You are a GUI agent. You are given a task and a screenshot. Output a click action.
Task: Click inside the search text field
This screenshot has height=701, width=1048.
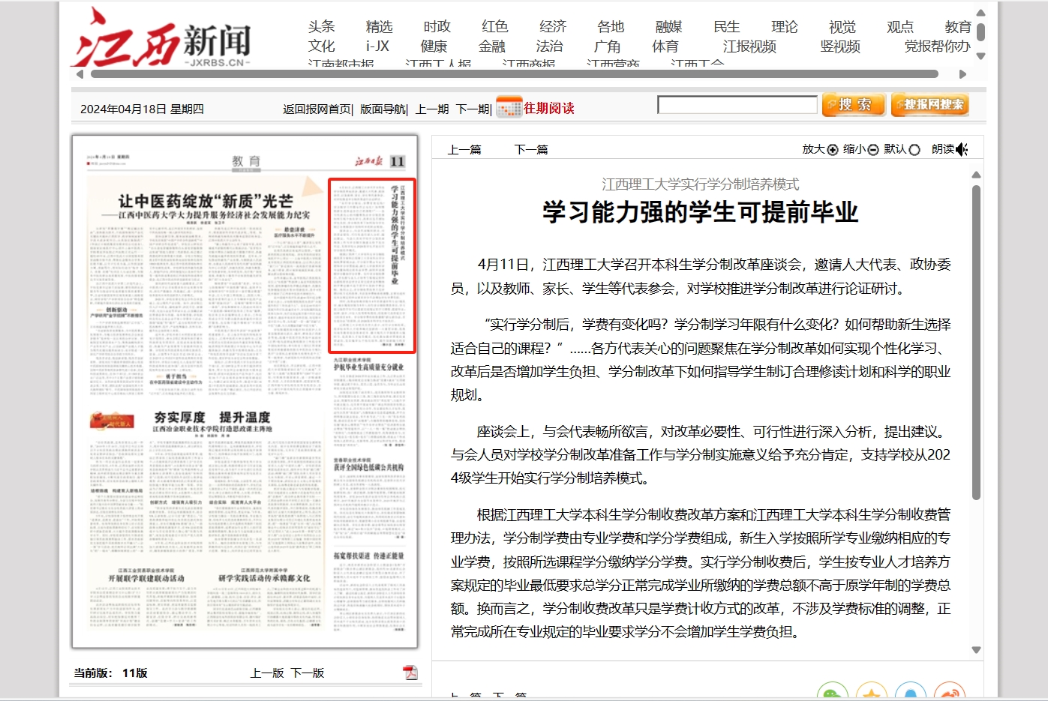tap(737, 105)
